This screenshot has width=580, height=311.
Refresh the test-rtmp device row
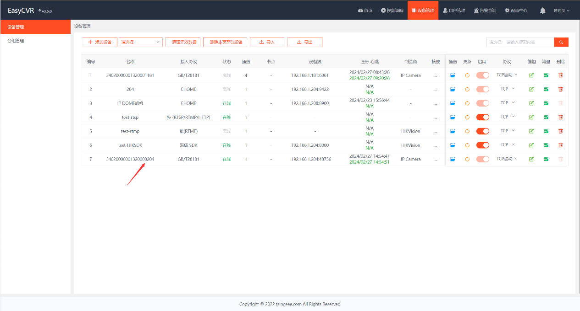(x=467, y=131)
